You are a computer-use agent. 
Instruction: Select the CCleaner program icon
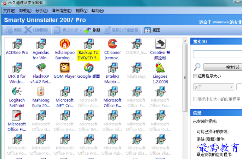113,44
